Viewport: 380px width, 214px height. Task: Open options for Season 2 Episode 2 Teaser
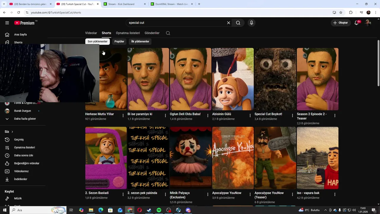click(335, 116)
